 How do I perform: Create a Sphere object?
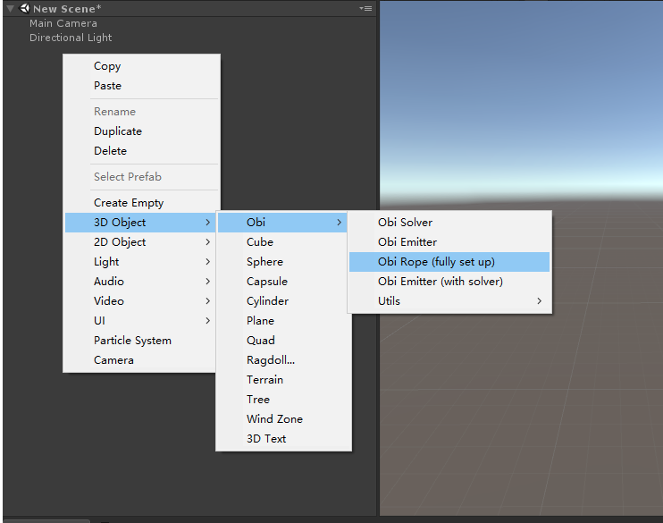coord(282,261)
